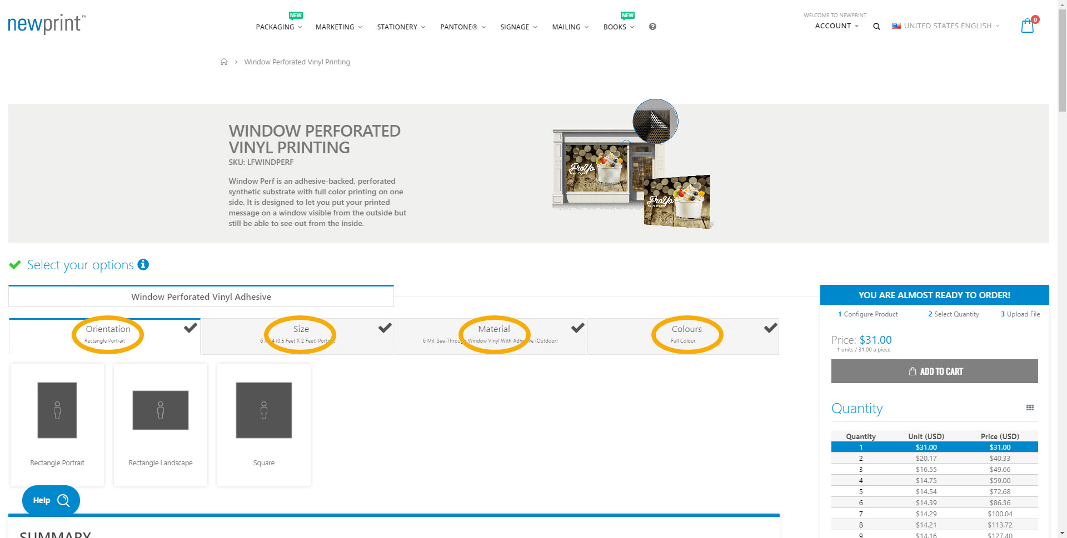
Task: Toggle the quantity grid view icon
Action: click(1030, 408)
